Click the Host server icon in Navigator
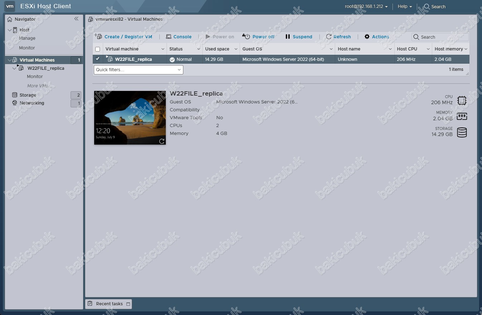Screen dimensions: 482x315 pos(15,30)
